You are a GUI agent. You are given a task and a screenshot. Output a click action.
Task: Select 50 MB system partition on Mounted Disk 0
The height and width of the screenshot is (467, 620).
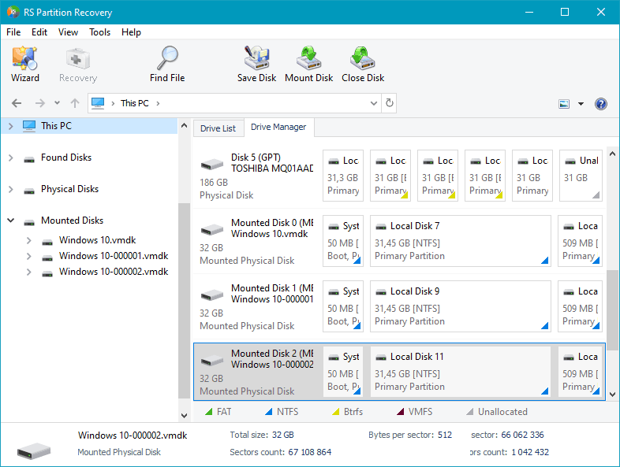coord(343,241)
